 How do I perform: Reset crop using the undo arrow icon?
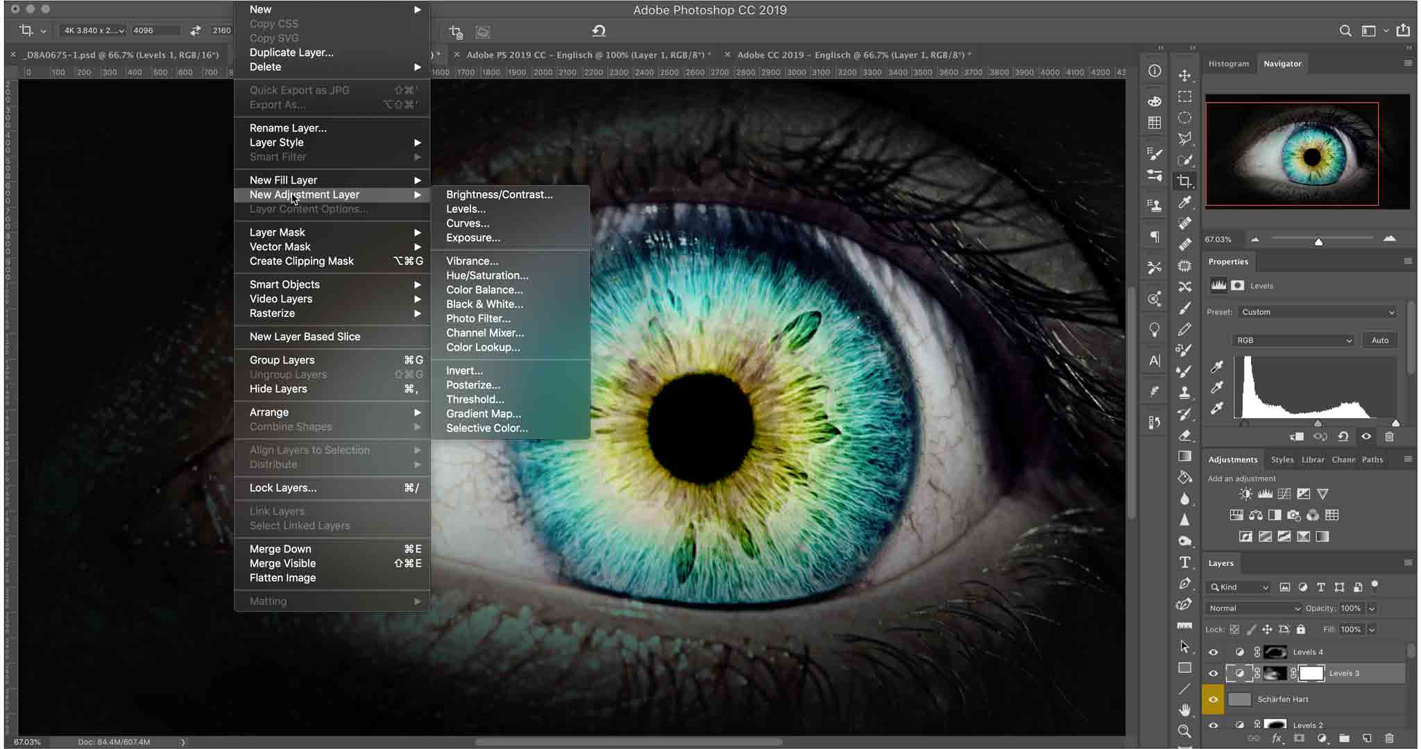(x=599, y=31)
